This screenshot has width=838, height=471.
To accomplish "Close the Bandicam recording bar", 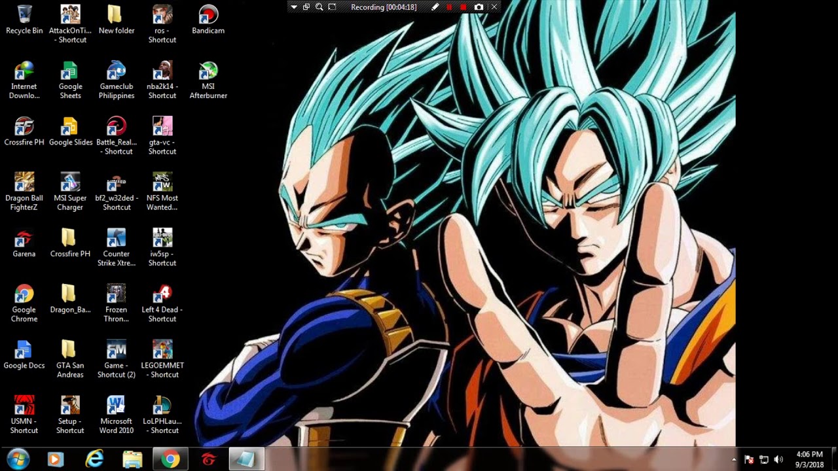I will [494, 7].
